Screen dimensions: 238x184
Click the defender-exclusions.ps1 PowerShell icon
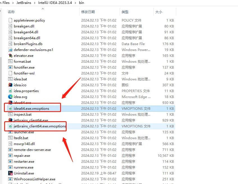tap(10, 50)
